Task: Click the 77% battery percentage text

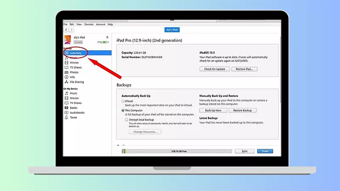Action: pos(99,42)
